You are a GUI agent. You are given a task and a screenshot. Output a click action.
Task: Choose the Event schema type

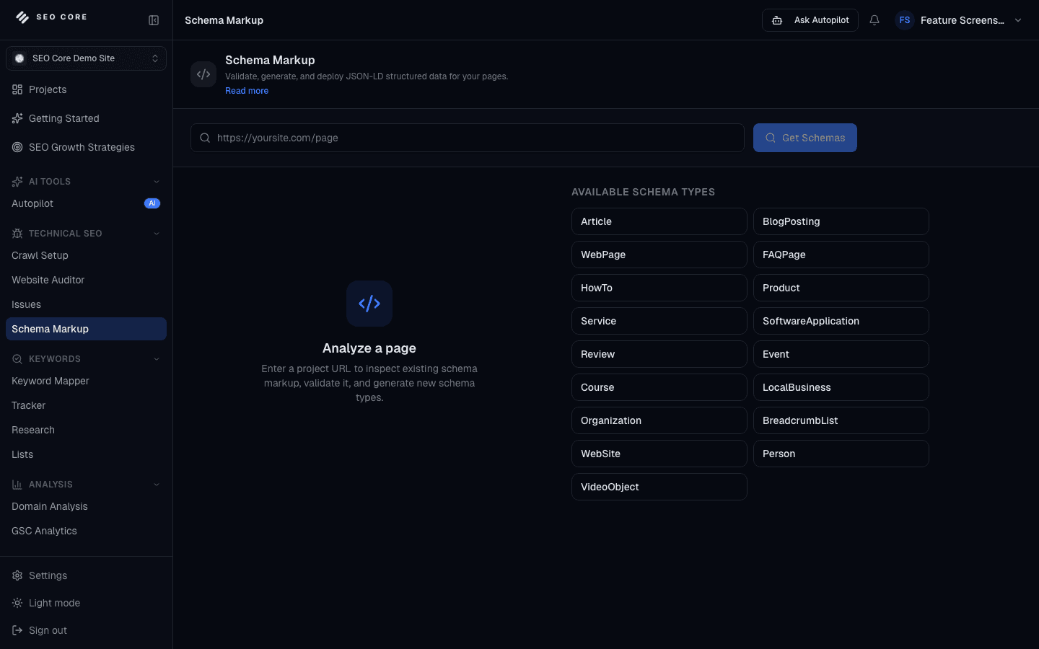(x=841, y=354)
